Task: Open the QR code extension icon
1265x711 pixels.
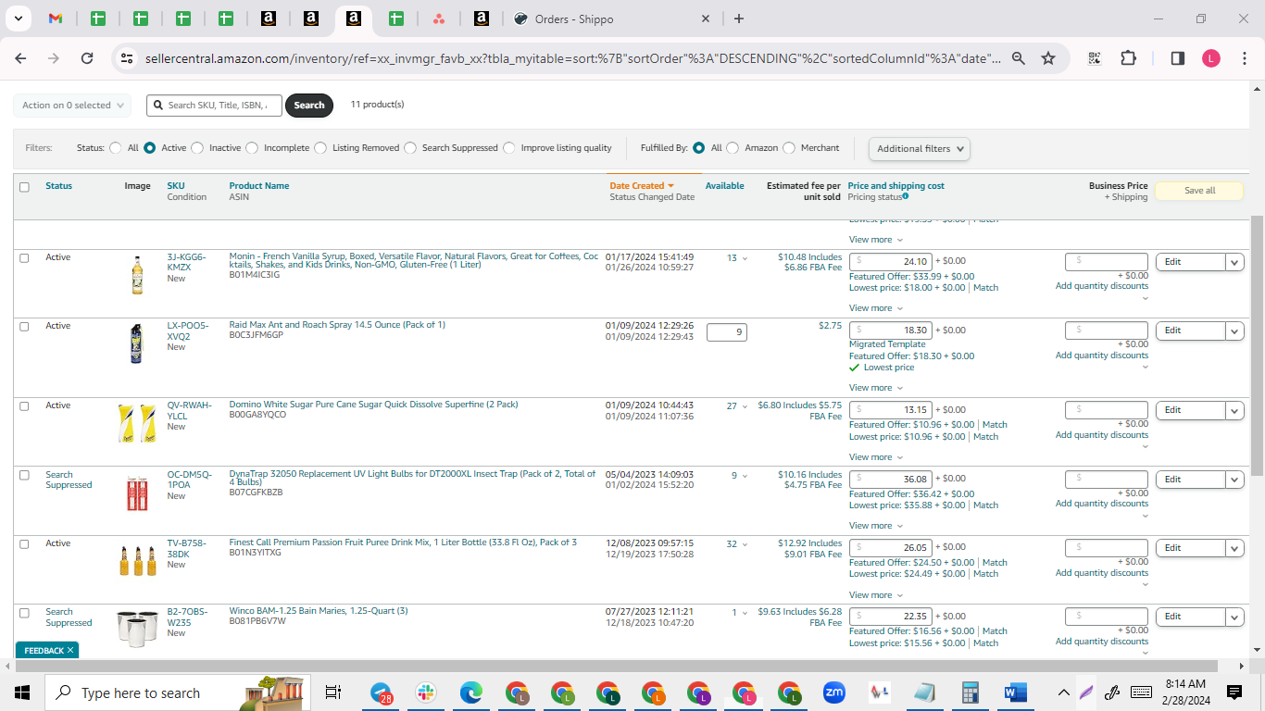Action: click(x=1095, y=58)
